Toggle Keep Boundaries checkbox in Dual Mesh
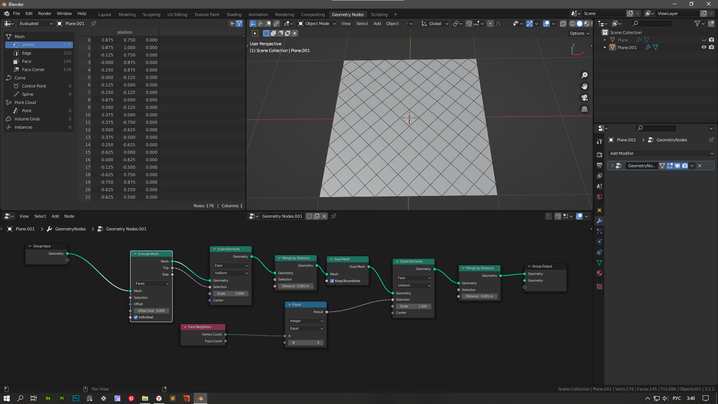The width and height of the screenshot is (718, 404). 332,281
